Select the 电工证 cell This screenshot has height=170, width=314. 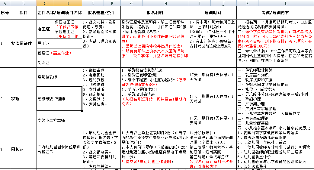pyautogui.click(x=46, y=29)
